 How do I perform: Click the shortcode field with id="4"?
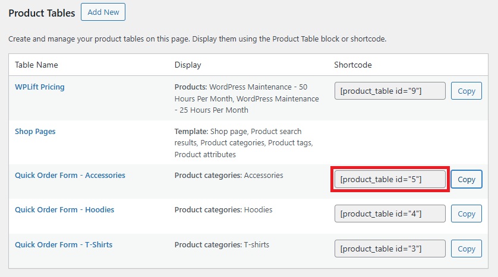(389, 214)
